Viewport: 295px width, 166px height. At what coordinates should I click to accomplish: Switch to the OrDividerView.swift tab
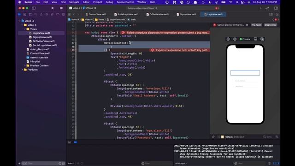(158, 14)
